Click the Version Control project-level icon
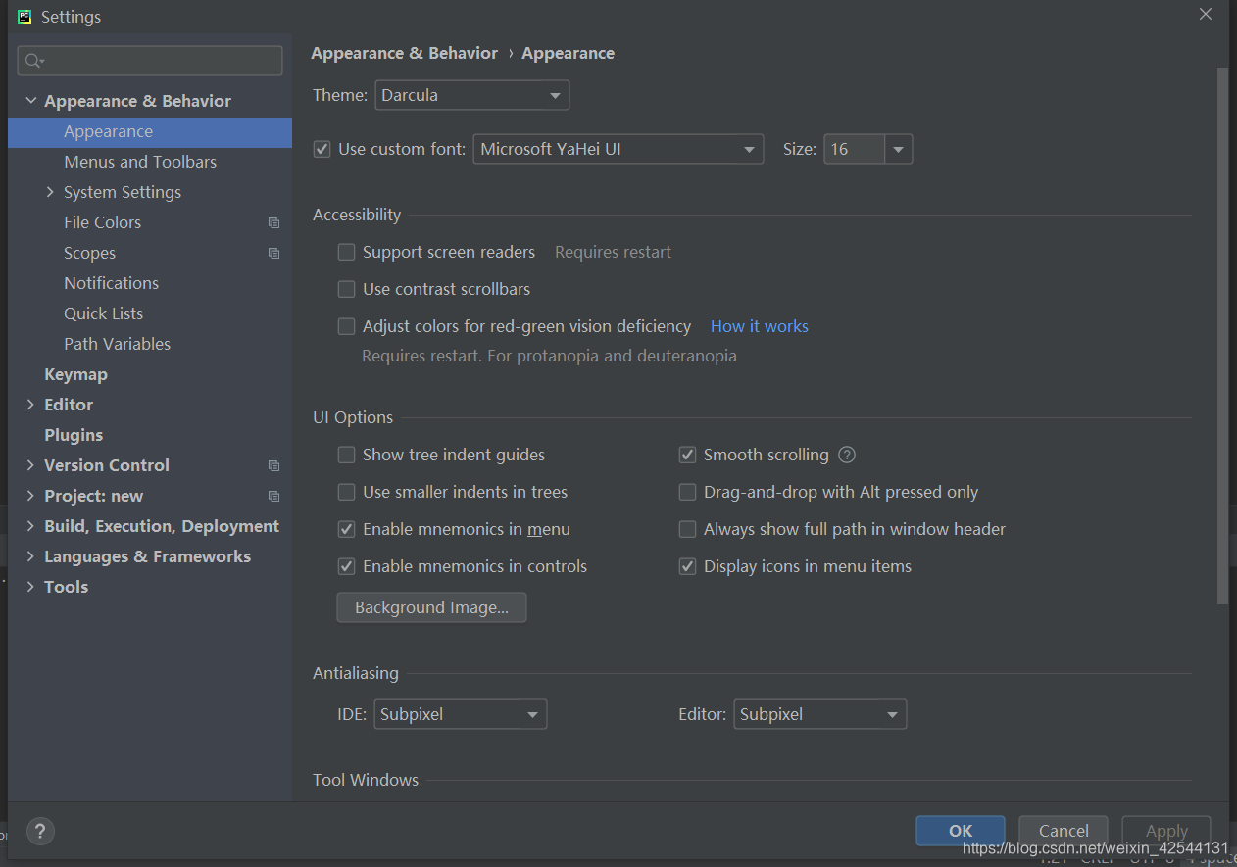This screenshot has width=1237, height=867. coord(273,466)
